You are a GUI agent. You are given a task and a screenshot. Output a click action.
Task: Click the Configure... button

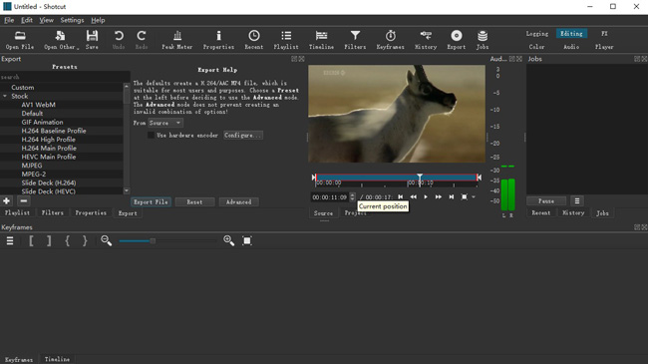(x=243, y=136)
